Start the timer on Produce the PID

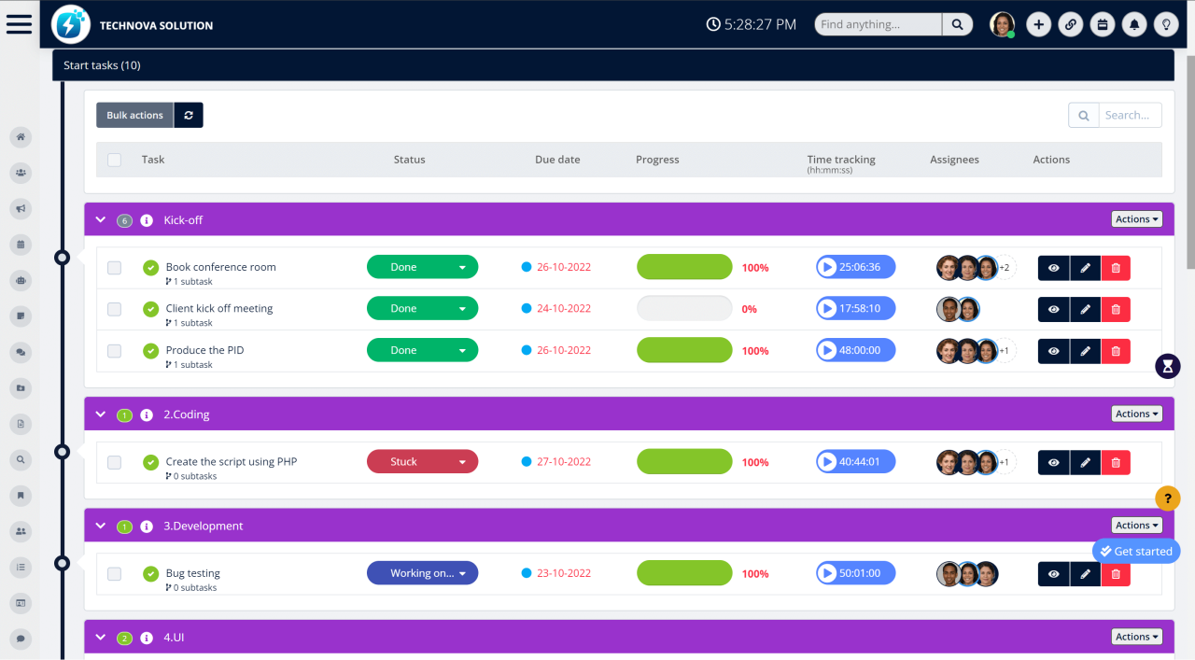click(x=827, y=350)
